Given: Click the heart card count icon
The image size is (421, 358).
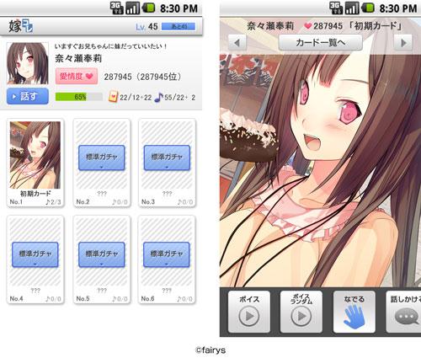Looking at the screenshot, I should tap(113, 97).
